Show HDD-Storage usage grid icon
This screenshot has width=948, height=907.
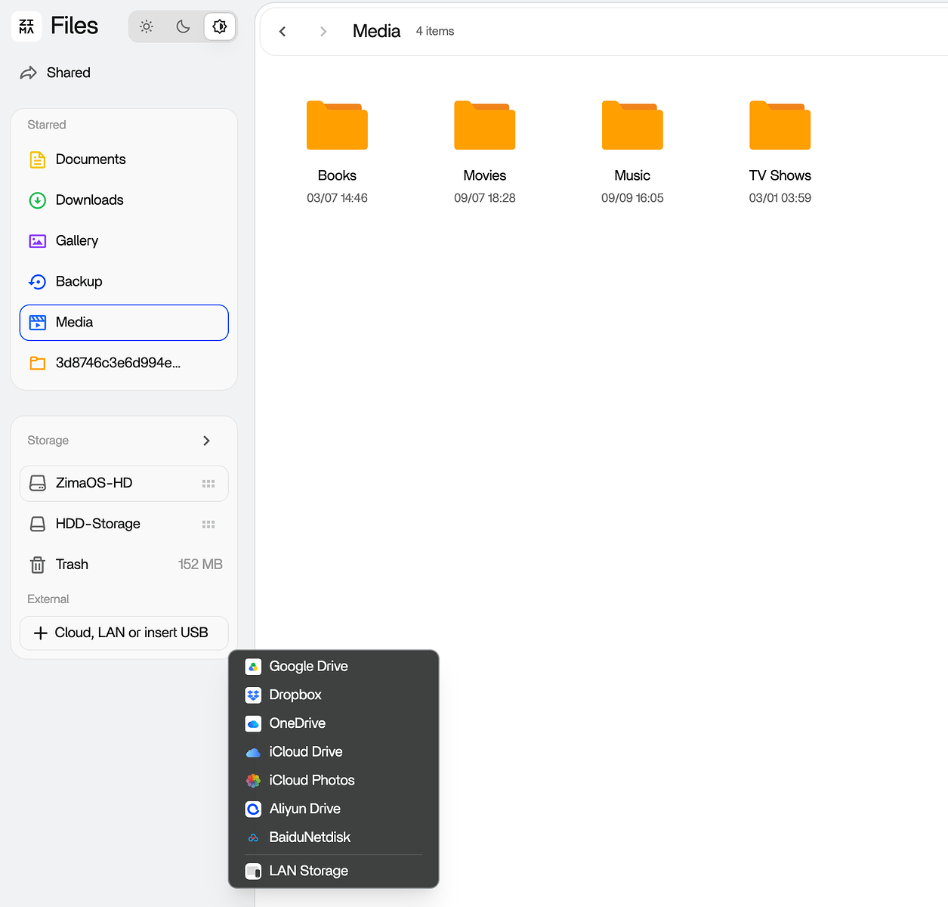[x=208, y=525]
